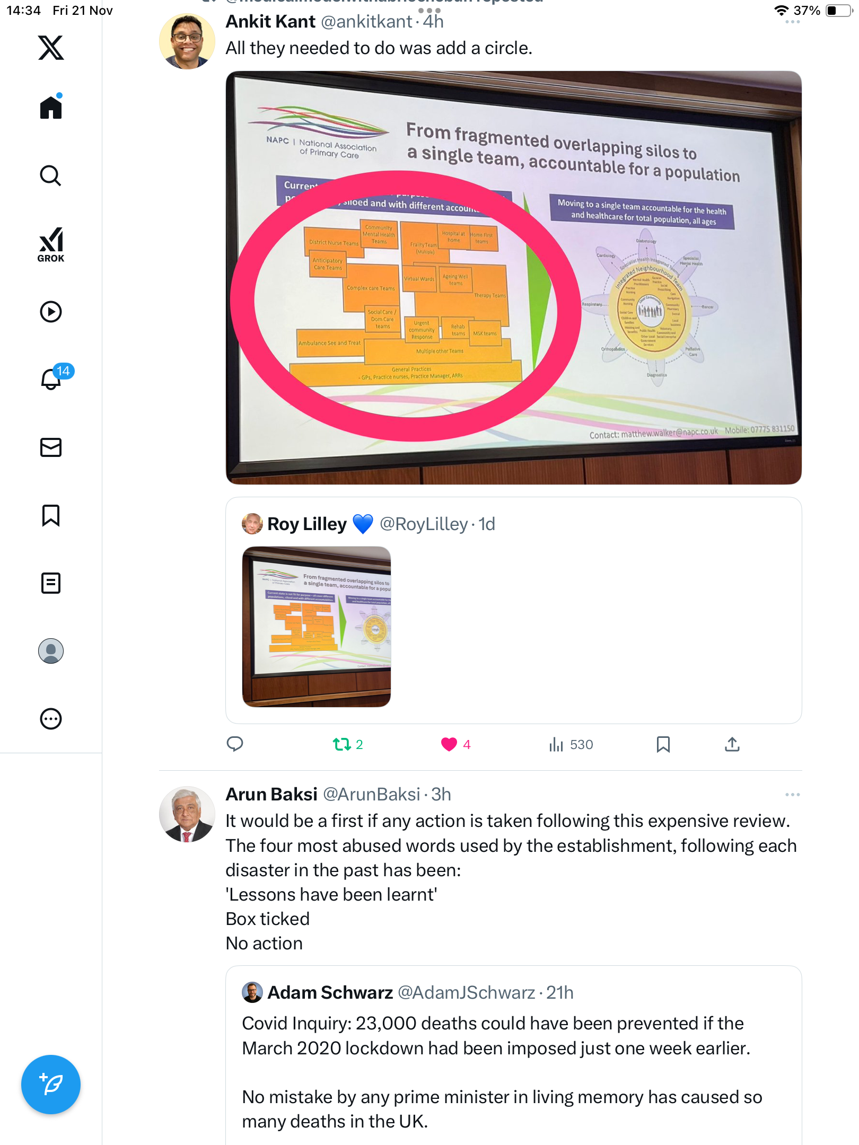Image resolution: width=859 pixels, height=1145 pixels.
Task: Share Ankit Kant's post
Action: coord(732,745)
